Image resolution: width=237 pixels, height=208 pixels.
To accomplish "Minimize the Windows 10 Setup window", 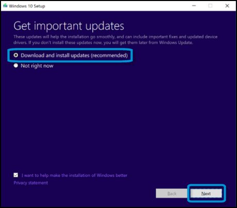I will click(x=194, y=6).
